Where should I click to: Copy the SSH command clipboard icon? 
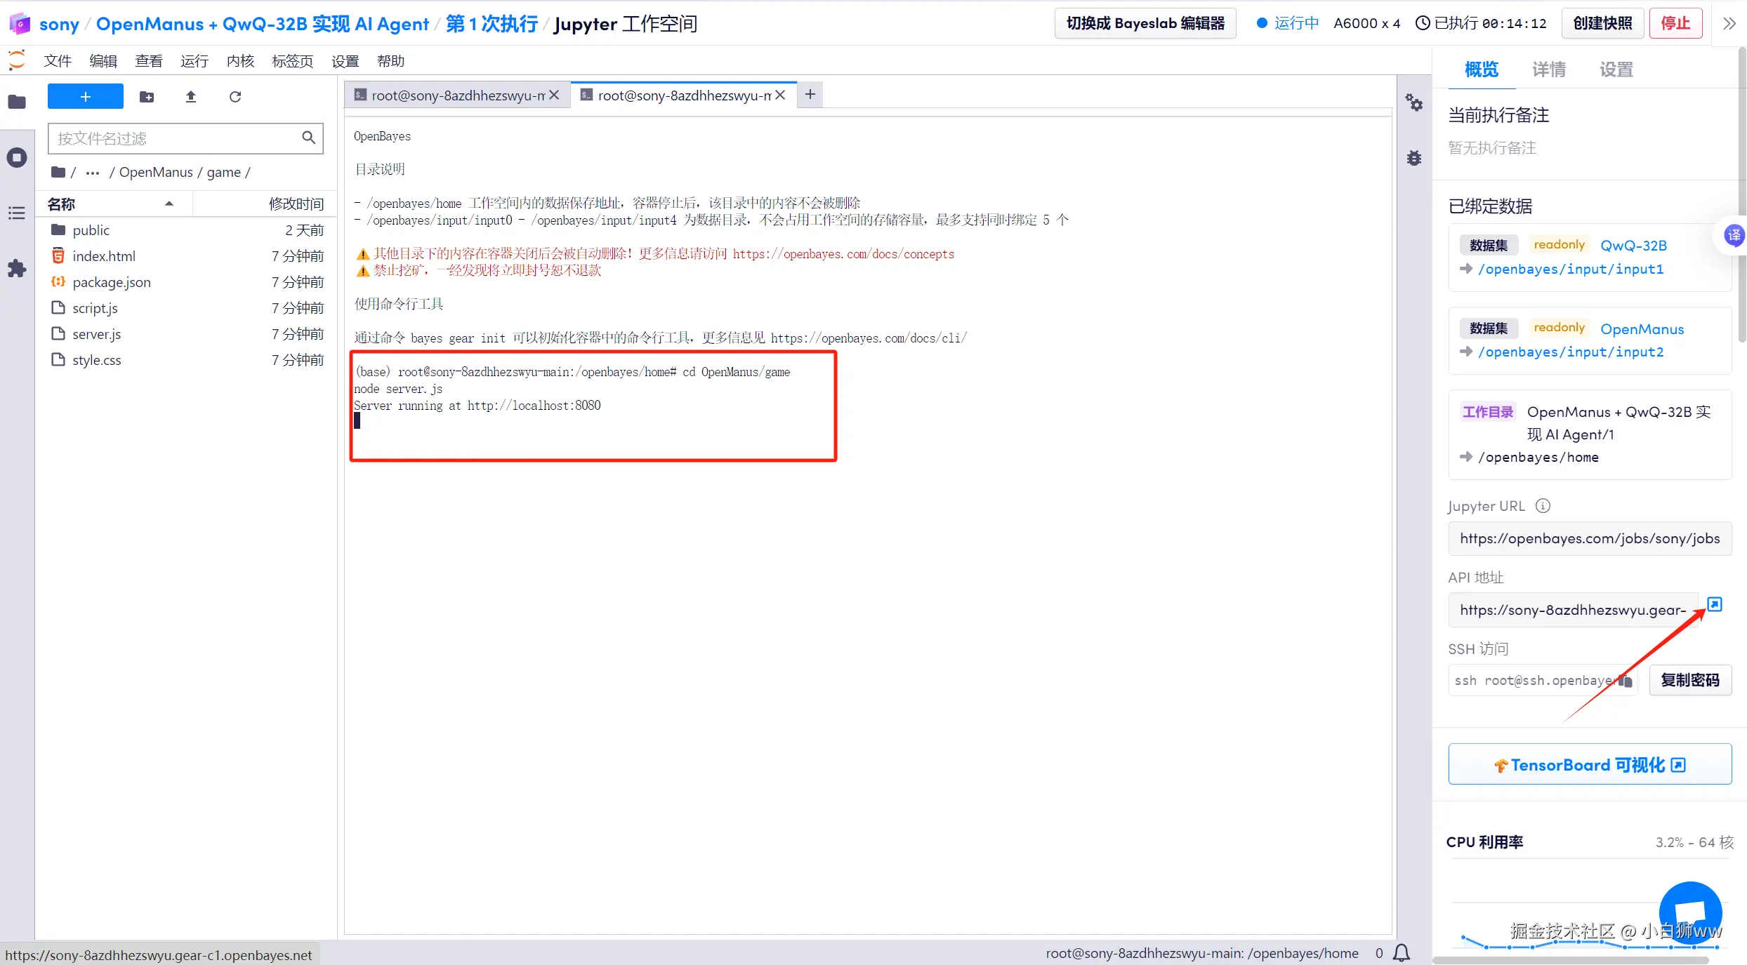pyautogui.click(x=1626, y=680)
